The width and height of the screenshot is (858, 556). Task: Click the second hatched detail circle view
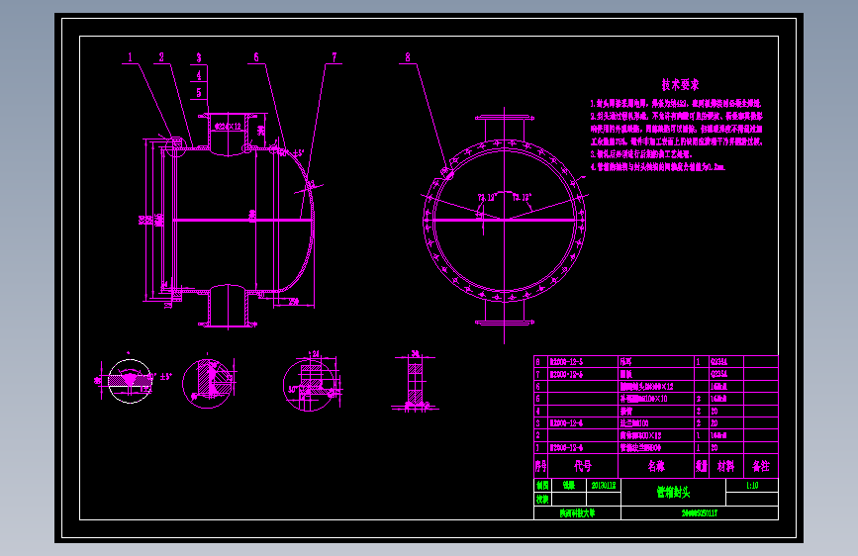point(208,383)
